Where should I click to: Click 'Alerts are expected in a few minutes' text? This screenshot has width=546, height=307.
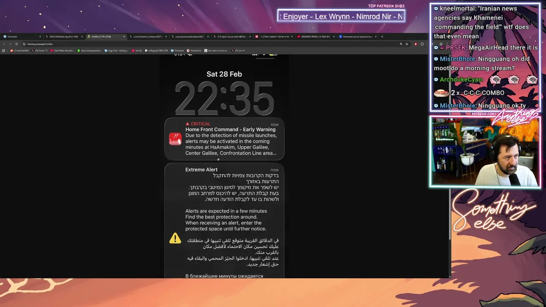(226, 211)
